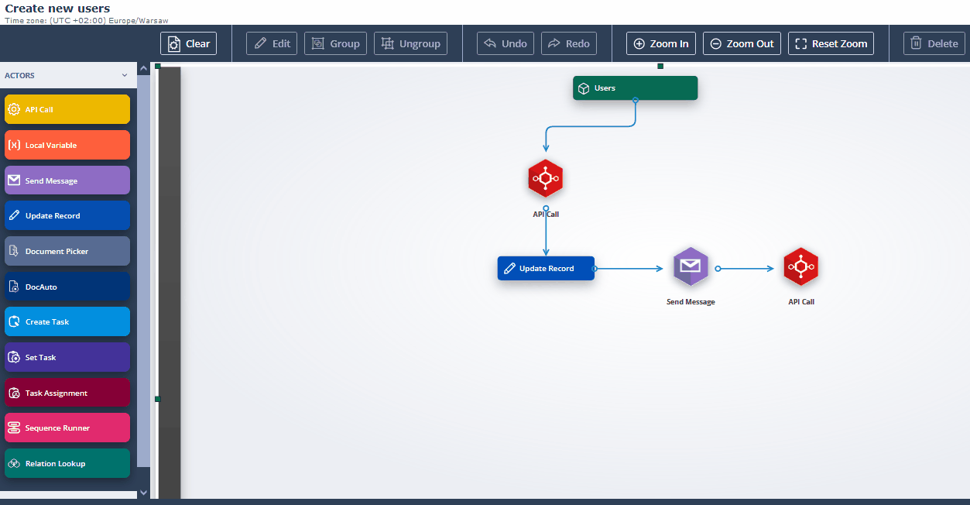Collapse the ACTORS panel chevron
The width and height of the screenshot is (970, 505).
[125, 75]
